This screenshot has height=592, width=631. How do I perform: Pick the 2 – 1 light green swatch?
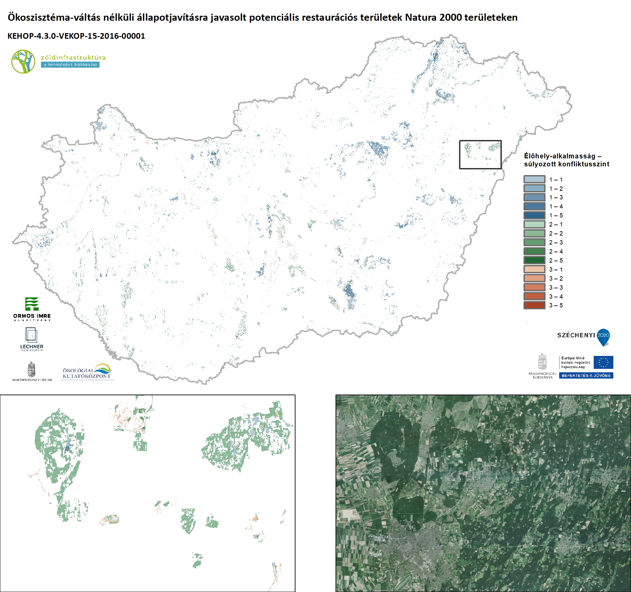click(534, 225)
